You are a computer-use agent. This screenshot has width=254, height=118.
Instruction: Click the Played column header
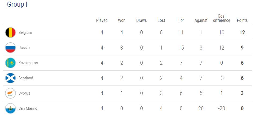102,20
